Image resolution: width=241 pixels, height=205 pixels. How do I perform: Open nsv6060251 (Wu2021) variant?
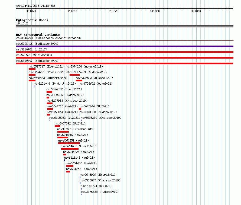[73, 140]
